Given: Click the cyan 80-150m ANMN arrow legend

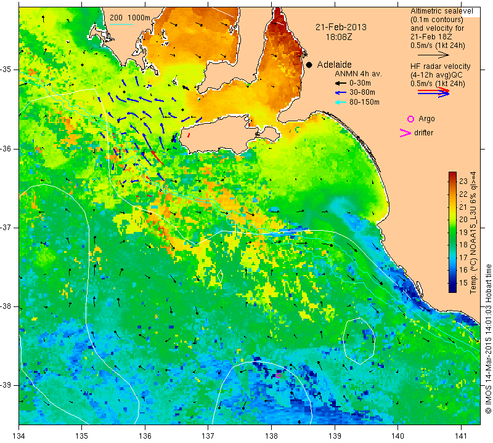Looking at the screenshot, I should [x=340, y=102].
